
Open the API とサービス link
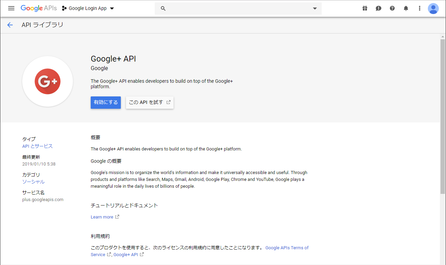37,146
